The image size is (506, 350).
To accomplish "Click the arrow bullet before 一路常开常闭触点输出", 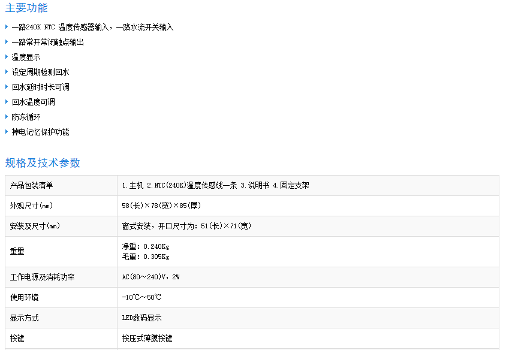I will tap(7, 41).
